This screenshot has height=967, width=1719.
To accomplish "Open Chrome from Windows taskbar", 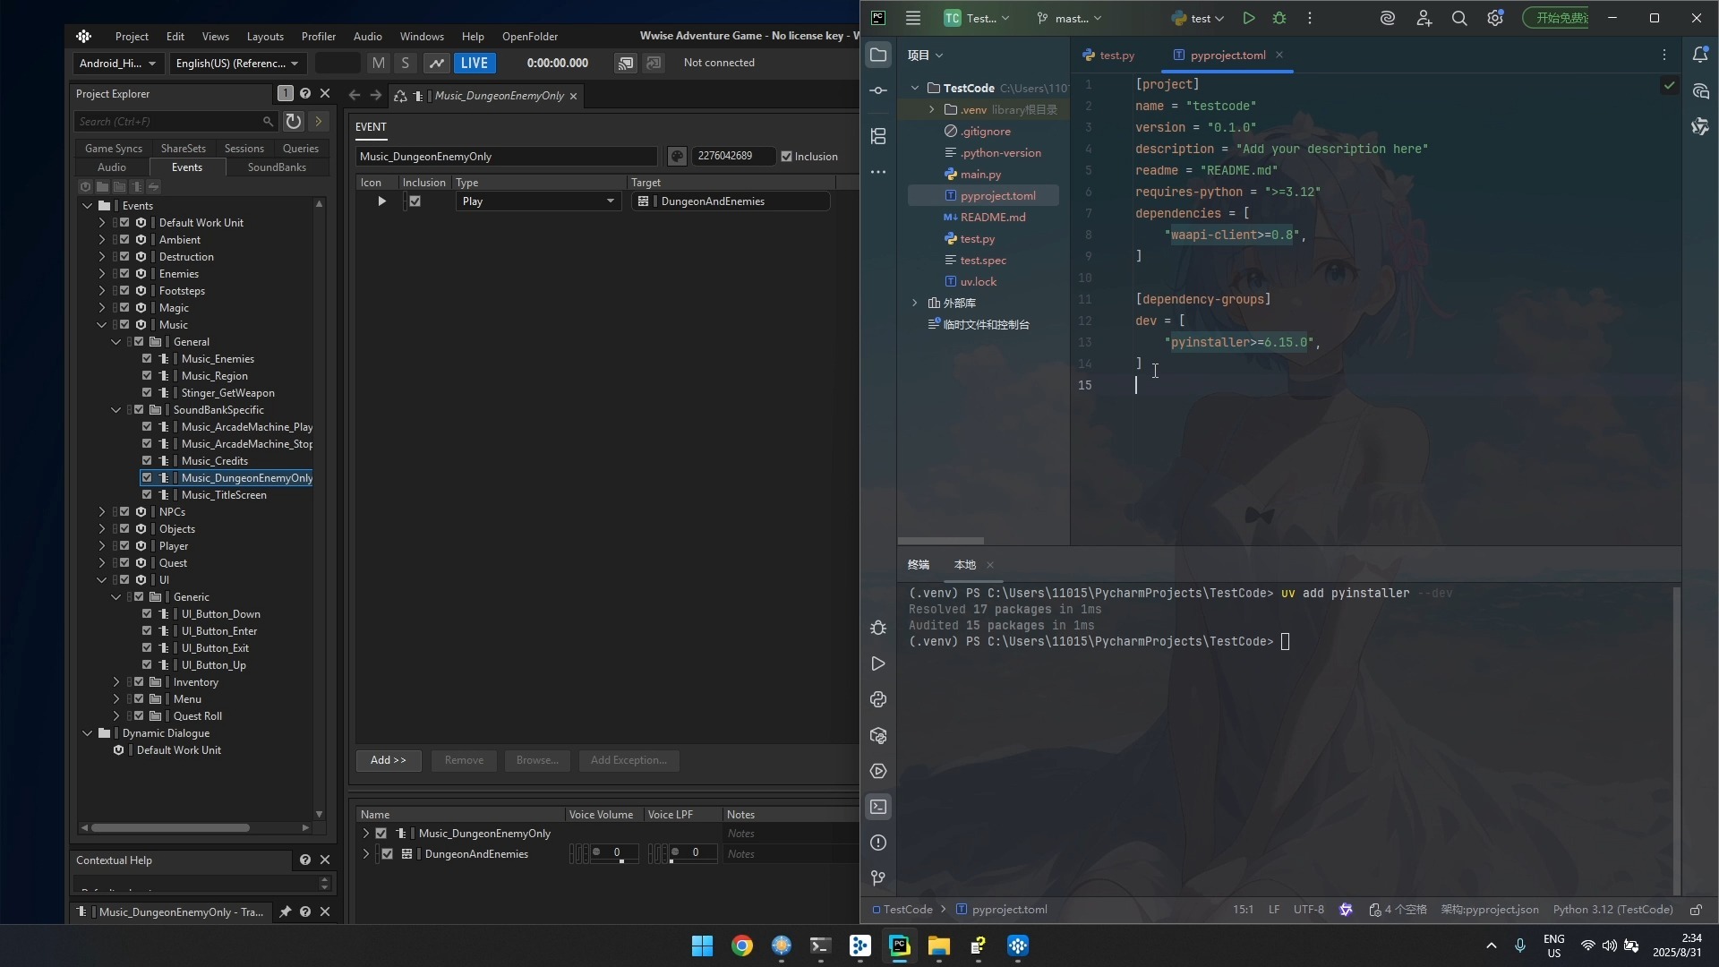I will [741, 946].
